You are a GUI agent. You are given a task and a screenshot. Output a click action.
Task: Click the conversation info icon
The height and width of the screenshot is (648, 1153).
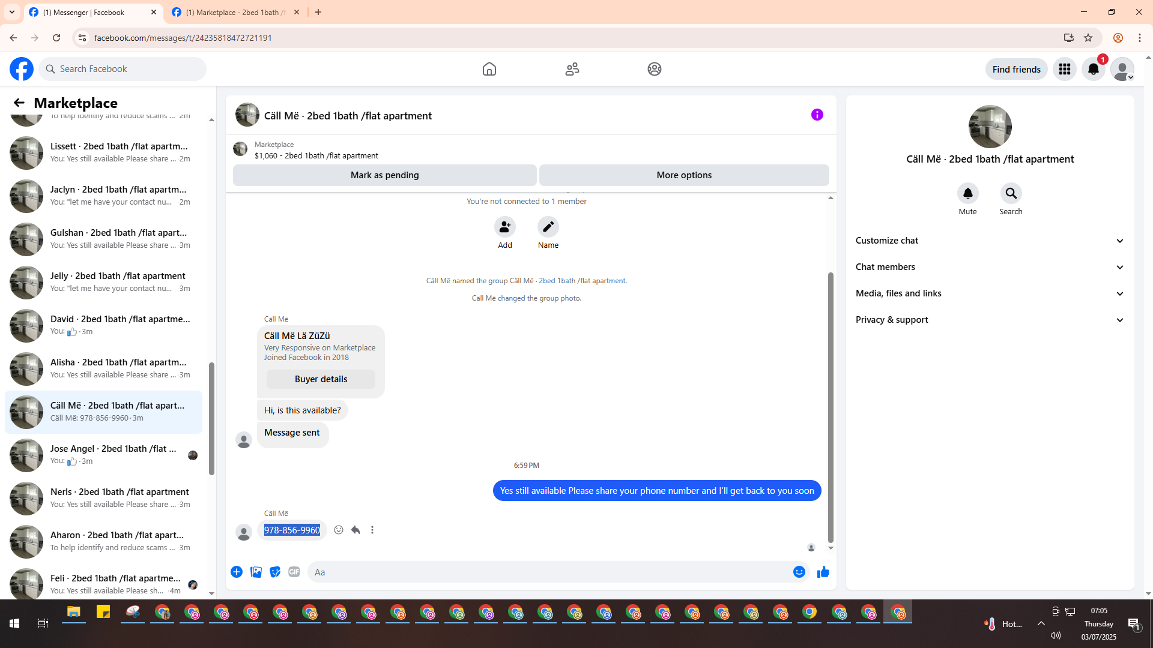(817, 115)
